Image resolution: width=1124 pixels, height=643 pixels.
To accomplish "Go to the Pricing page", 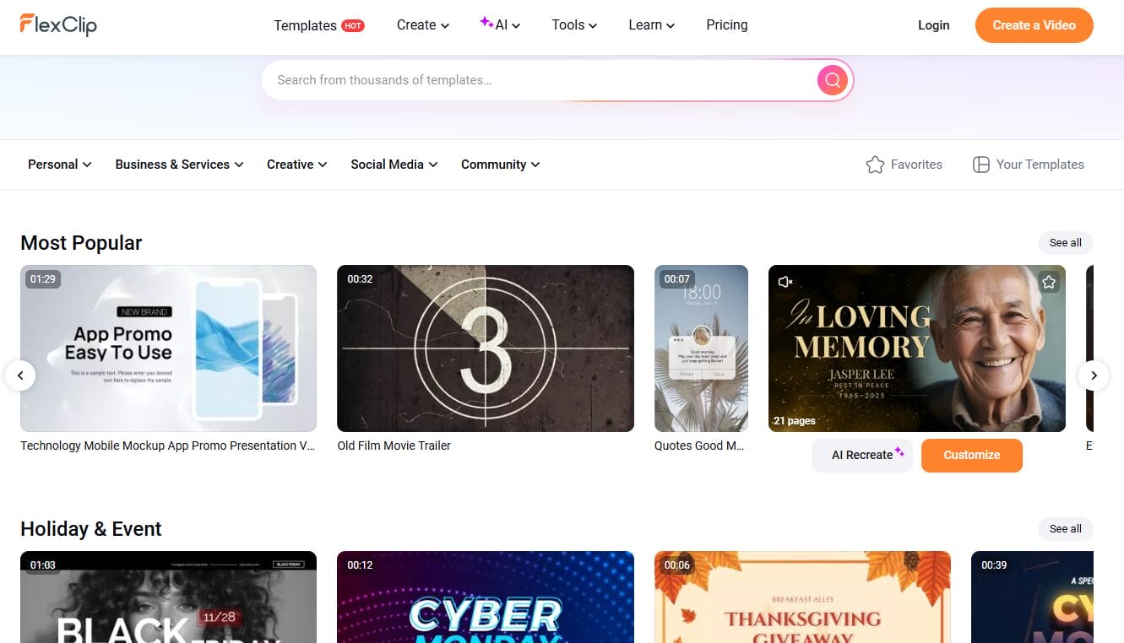I will click(x=726, y=25).
